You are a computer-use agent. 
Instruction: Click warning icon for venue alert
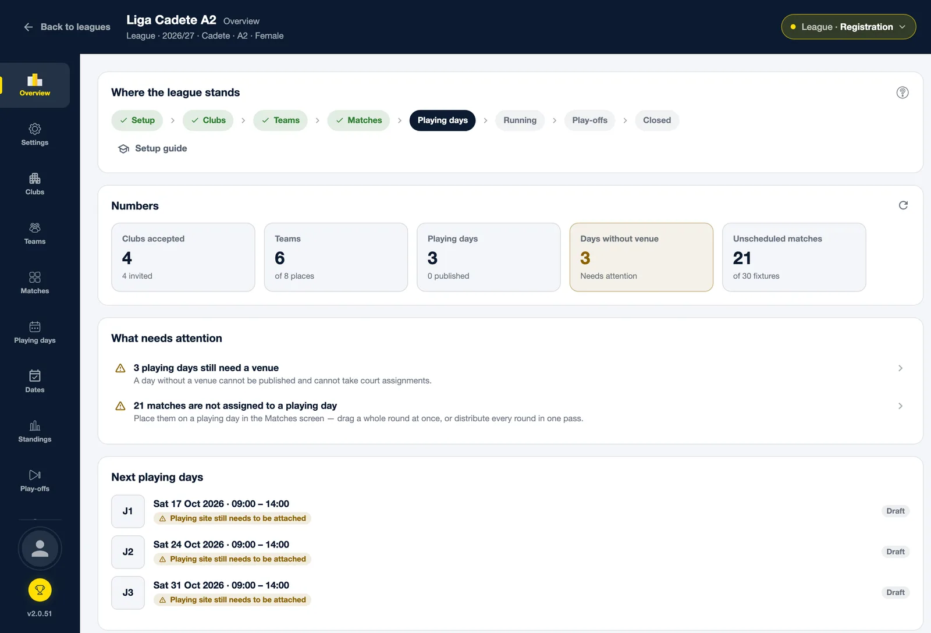pyautogui.click(x=120, y=368)
